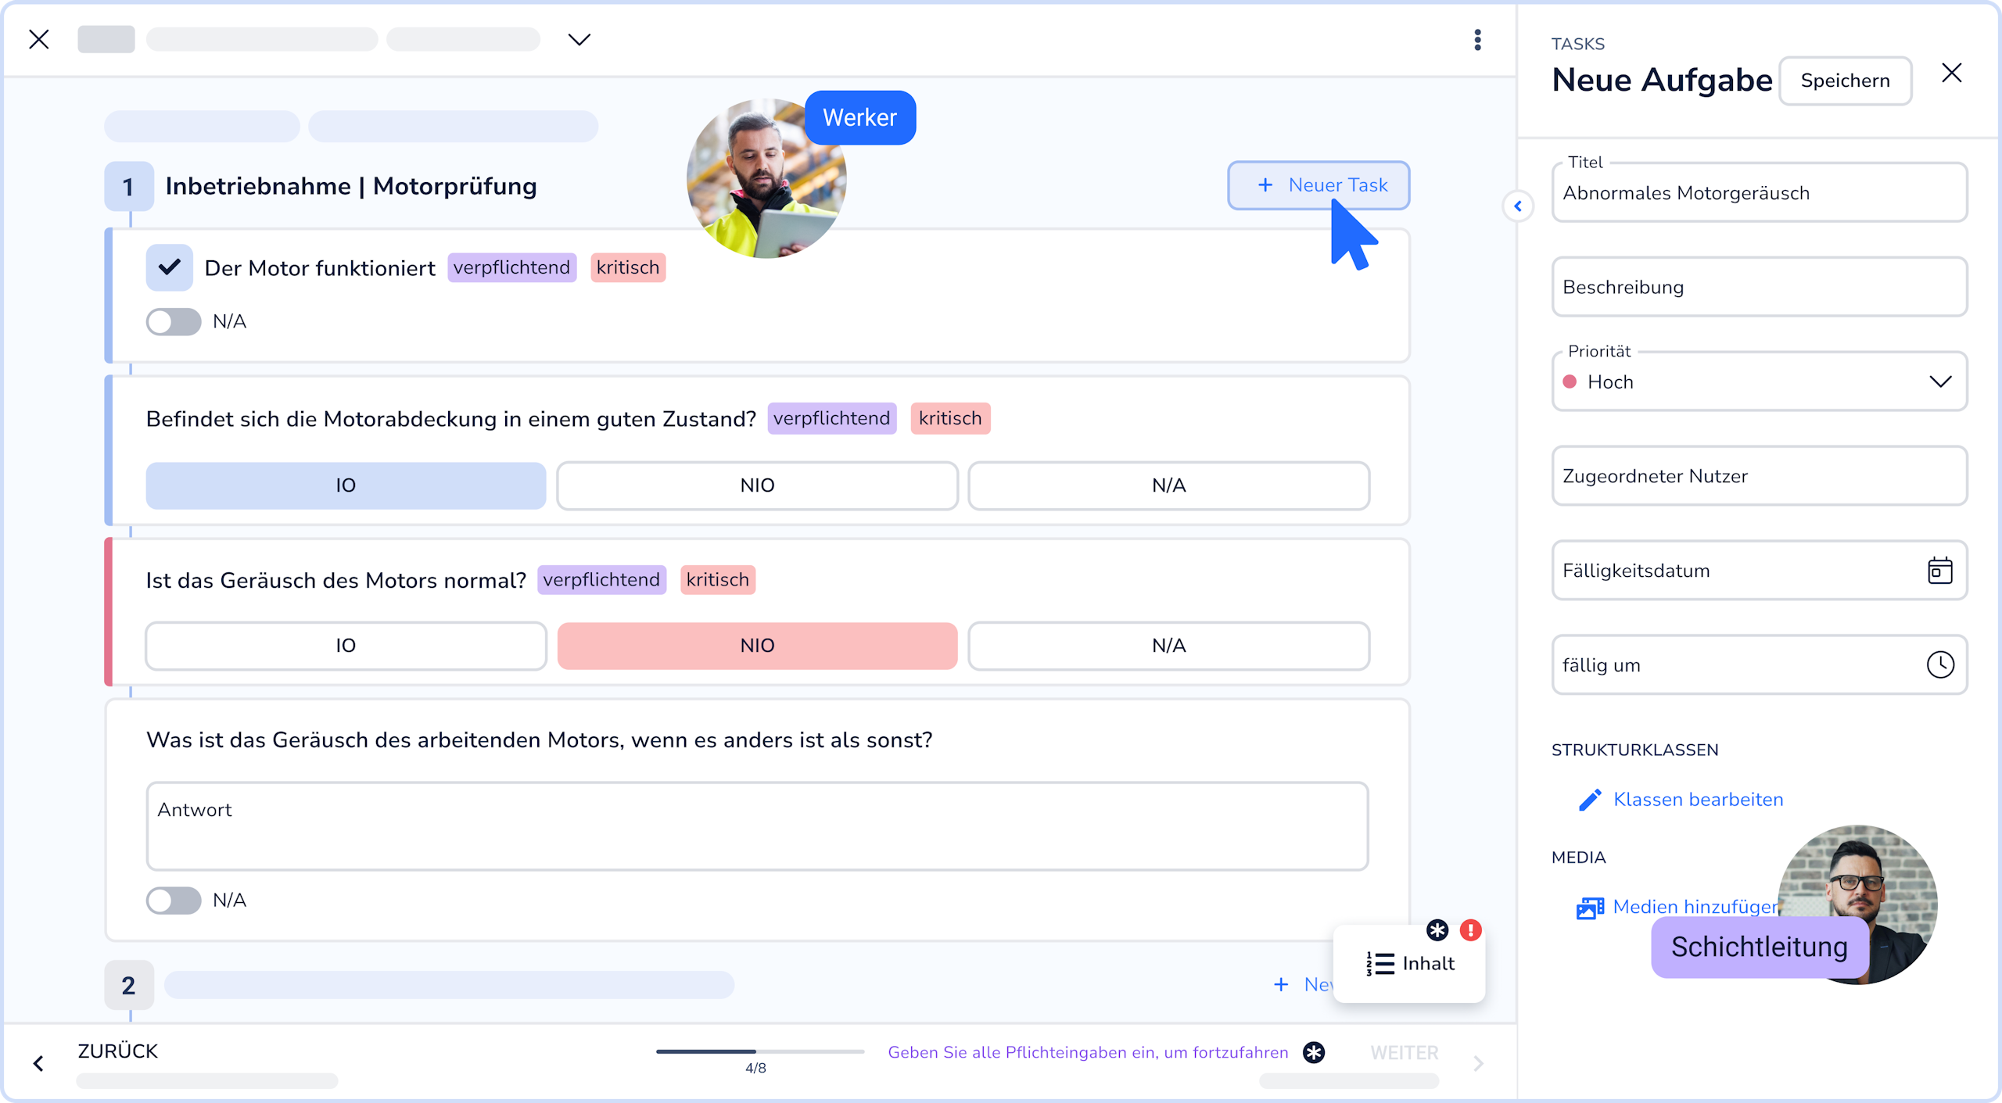Click the clock icon in fällig um

pos(1939,664)
